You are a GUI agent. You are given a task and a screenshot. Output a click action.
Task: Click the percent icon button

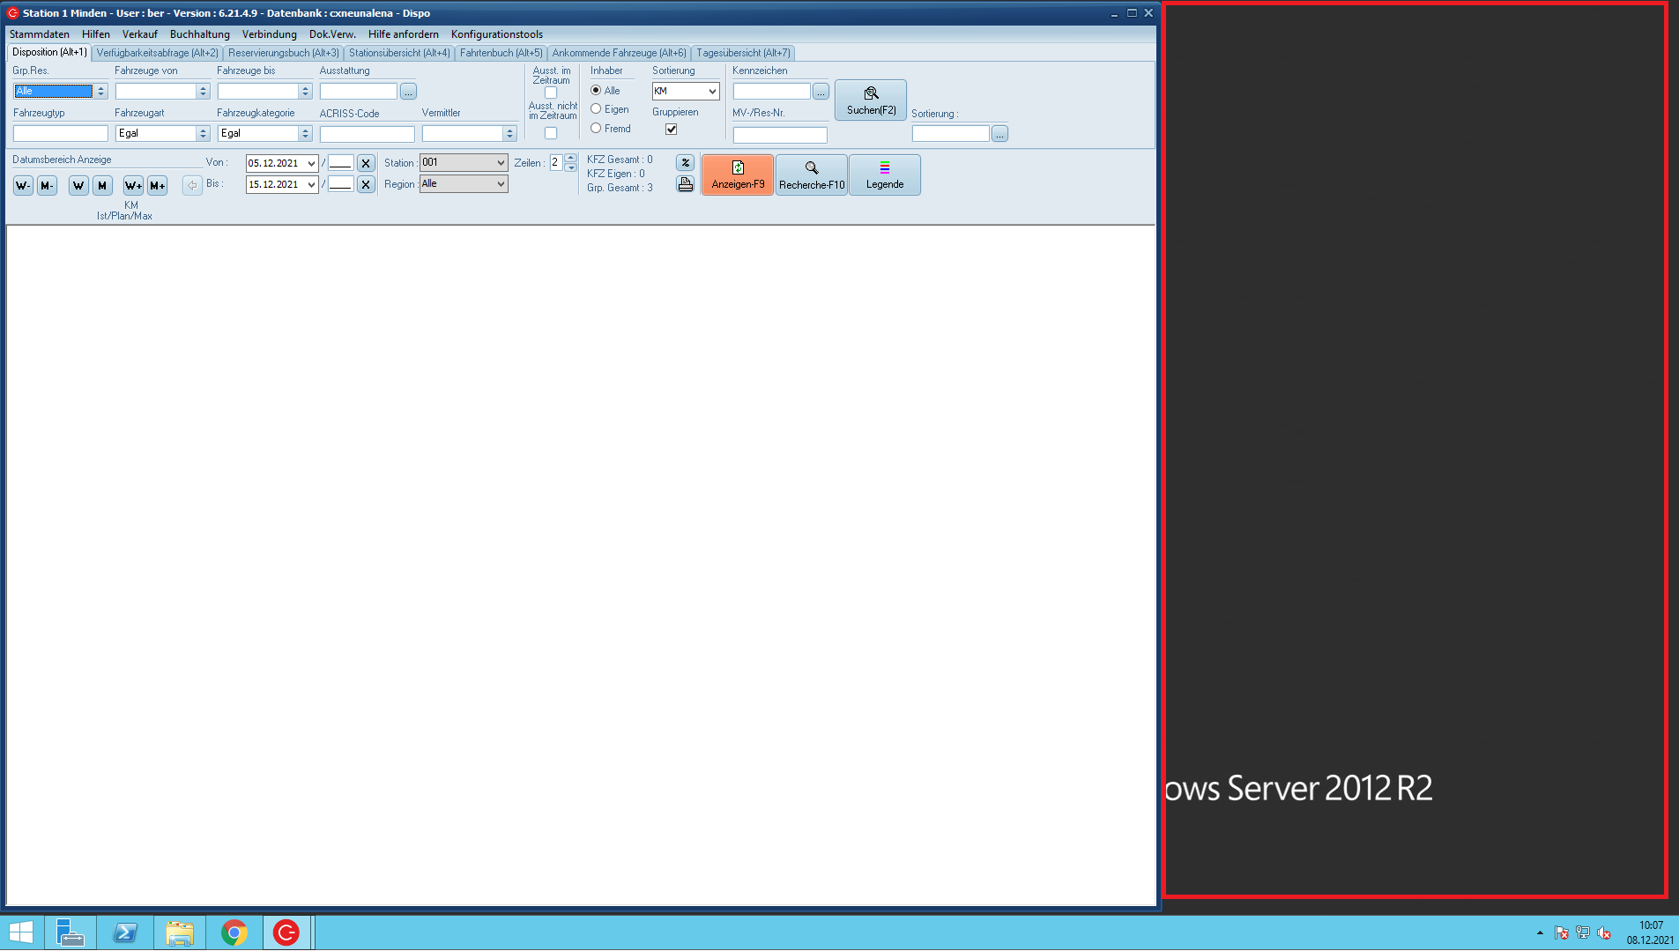pyautogui.click(x=685, y=163)
